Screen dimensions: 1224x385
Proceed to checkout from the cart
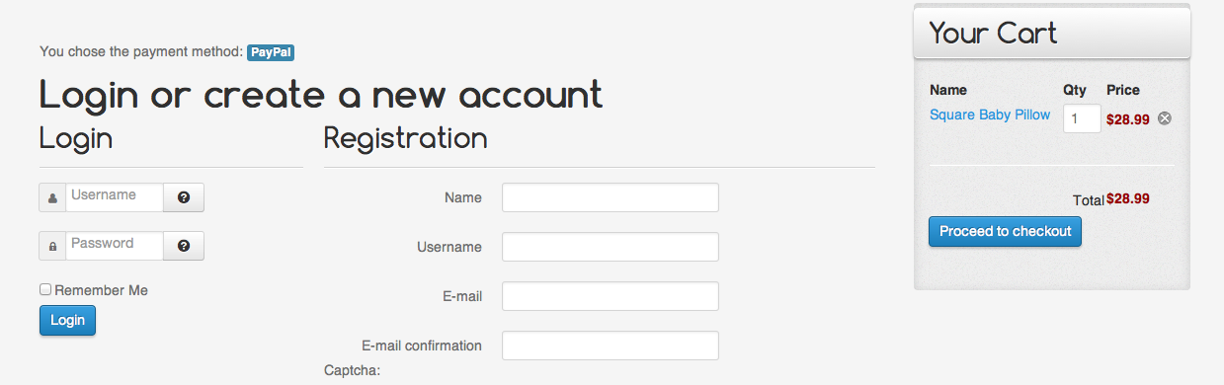coord(1005,231)
